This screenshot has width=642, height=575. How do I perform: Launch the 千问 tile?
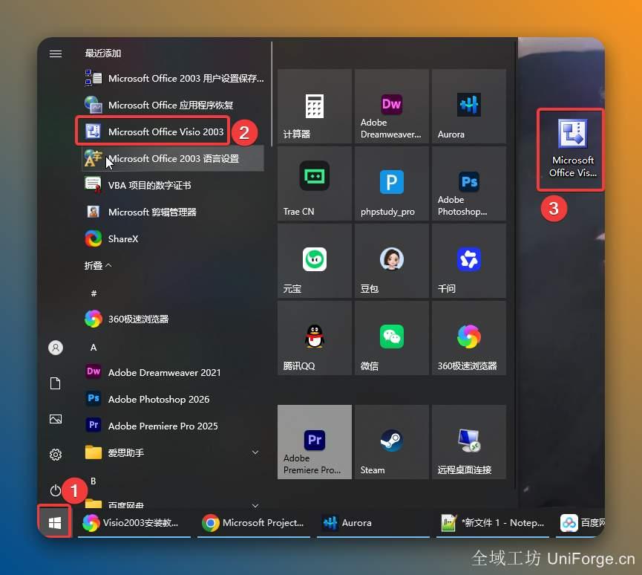click(x=469, y=261)
